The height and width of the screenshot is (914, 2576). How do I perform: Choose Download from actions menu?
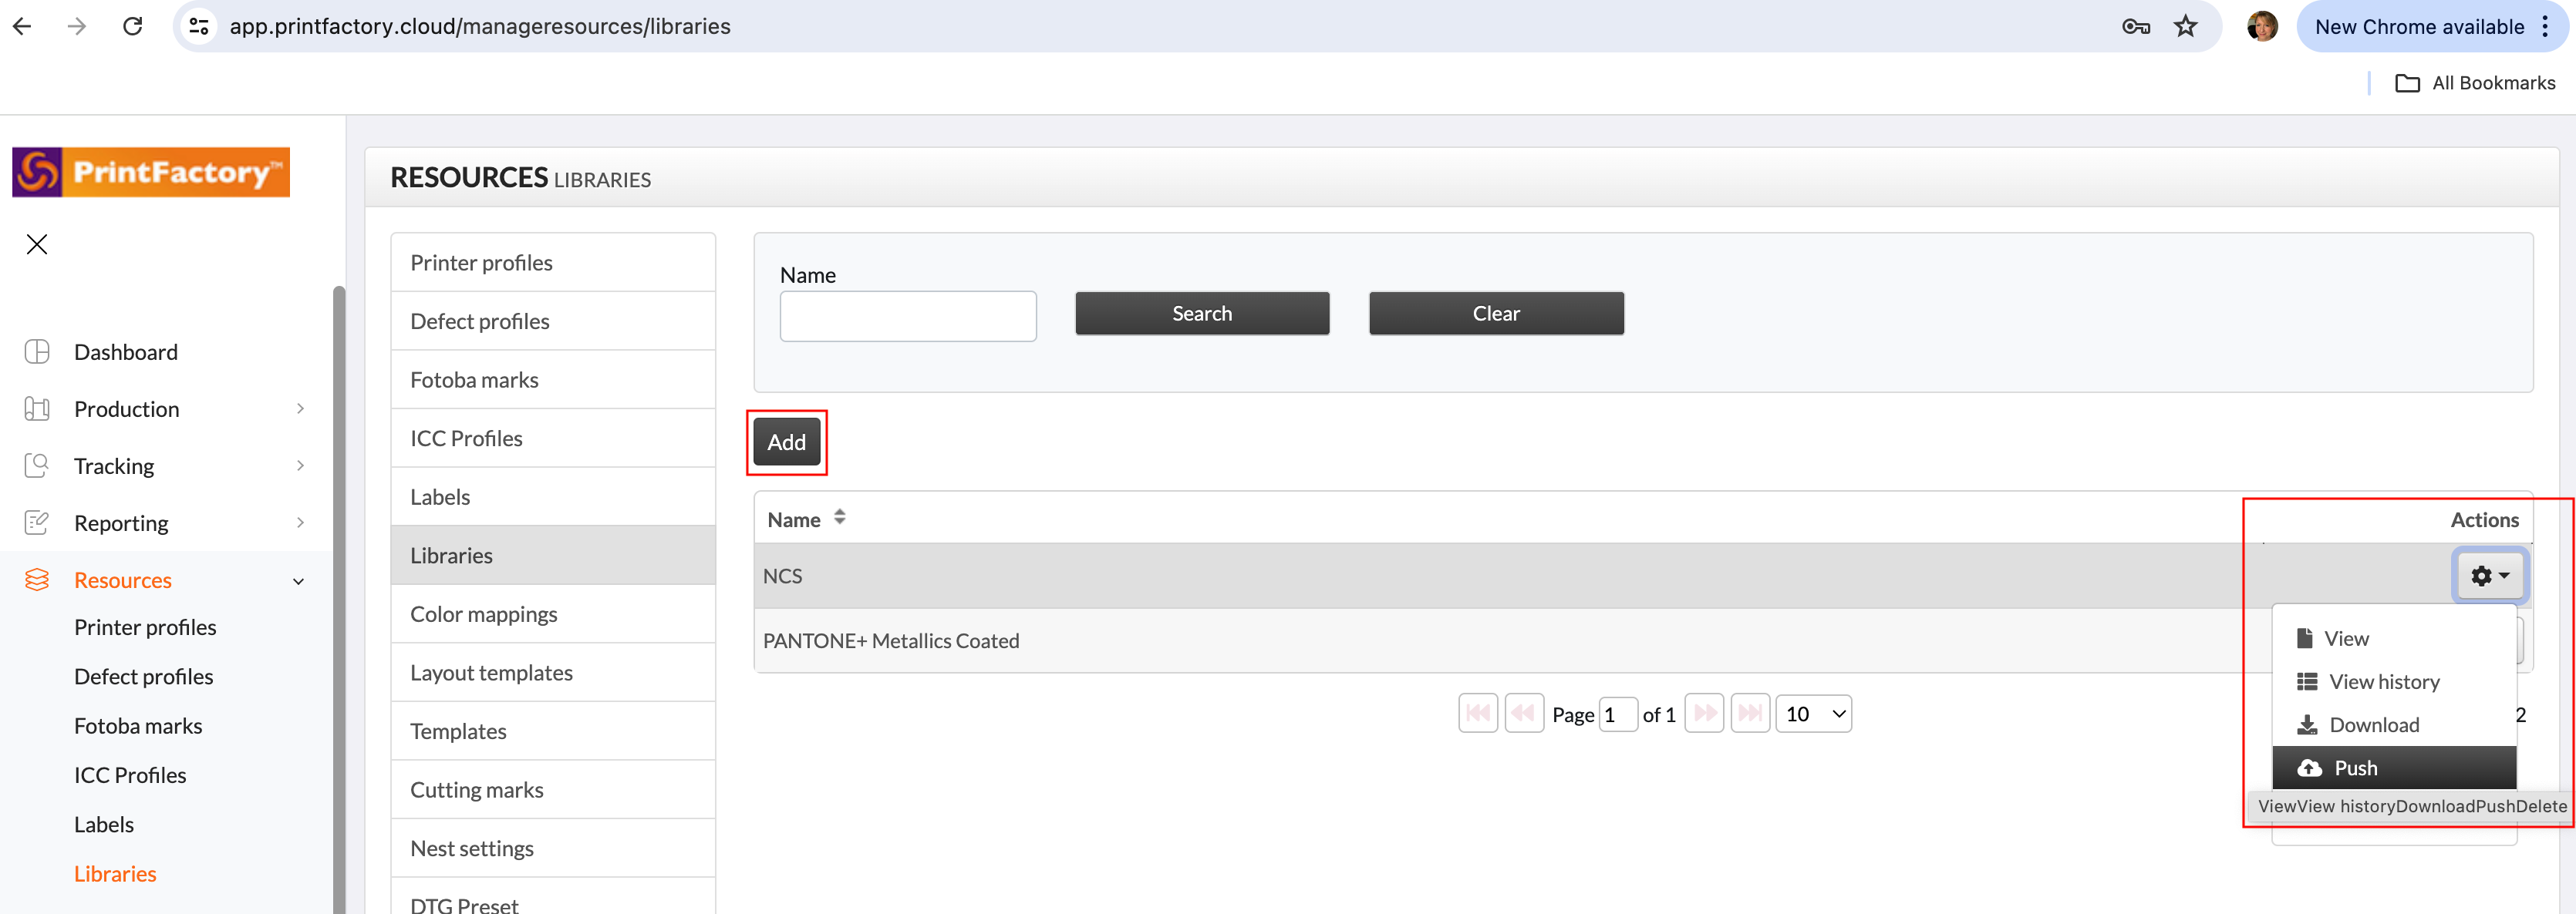pos(2393,724)
